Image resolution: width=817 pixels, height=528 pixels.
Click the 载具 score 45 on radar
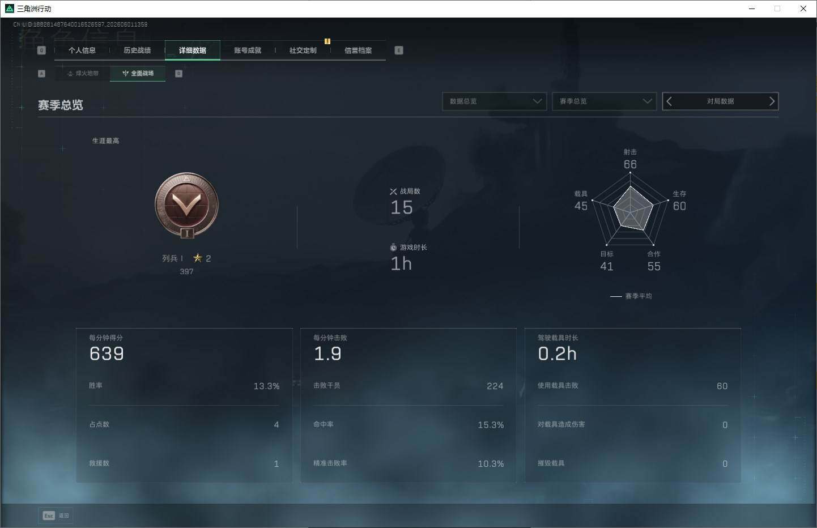581,206
